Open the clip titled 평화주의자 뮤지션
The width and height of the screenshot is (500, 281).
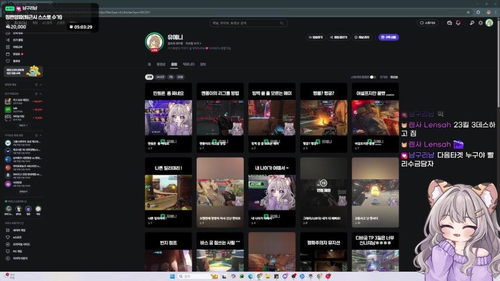pyautogui.click(x=324, y=252)
